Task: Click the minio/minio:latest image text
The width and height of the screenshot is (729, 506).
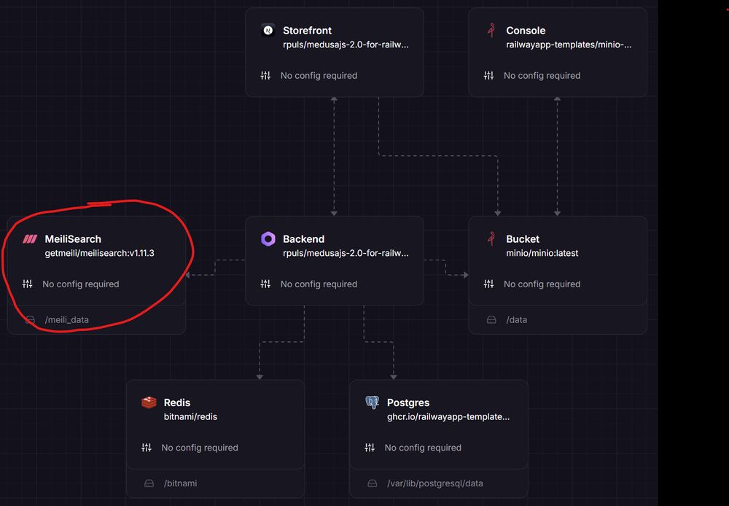Action: click(542, 253)
